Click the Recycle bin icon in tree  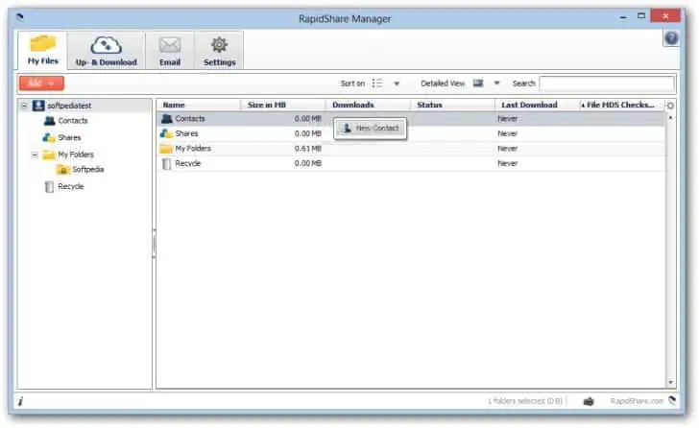pos(50,186)
